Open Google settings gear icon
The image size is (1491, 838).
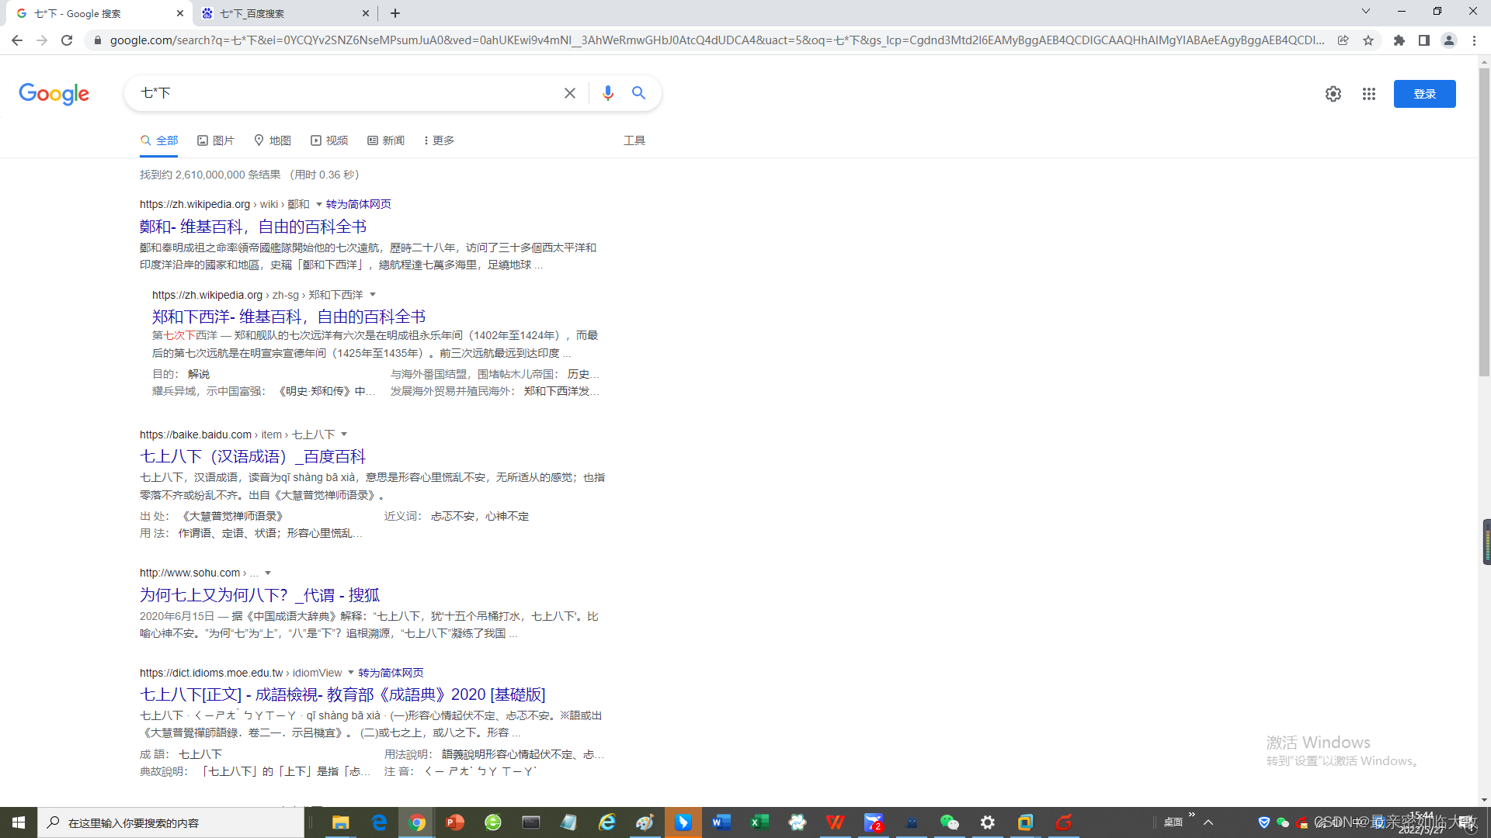tap(1333, 94)
